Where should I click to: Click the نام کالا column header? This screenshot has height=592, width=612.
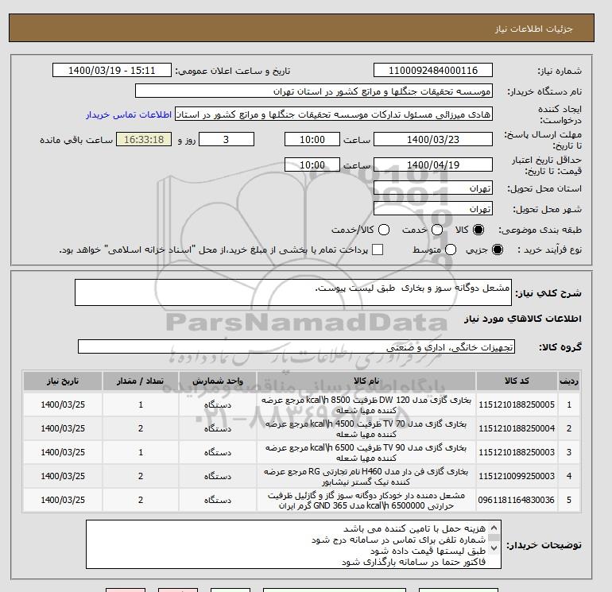pos(366,381)
